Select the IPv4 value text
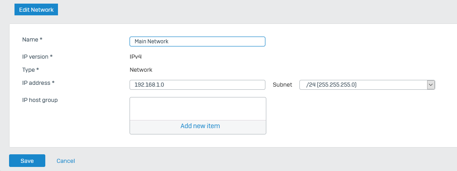This screenshot has height=171, width=457. coord(135,56)
